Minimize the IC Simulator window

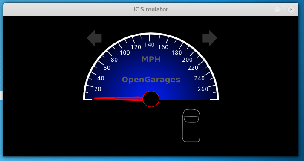pyautogui.click(x=277, y=9)
